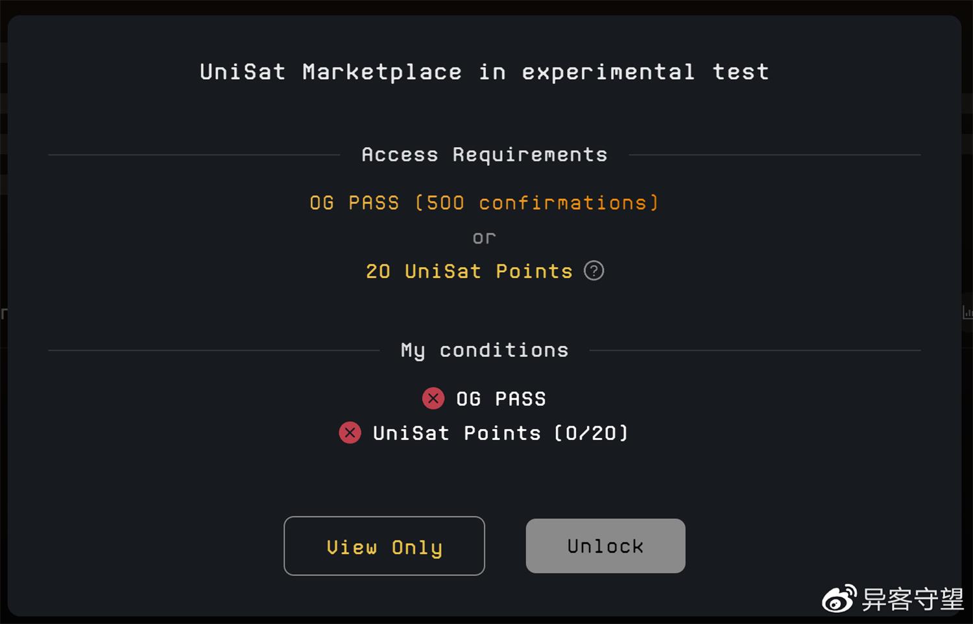
Task: Click the chart icon at the right edge
Action: [967, 313]
